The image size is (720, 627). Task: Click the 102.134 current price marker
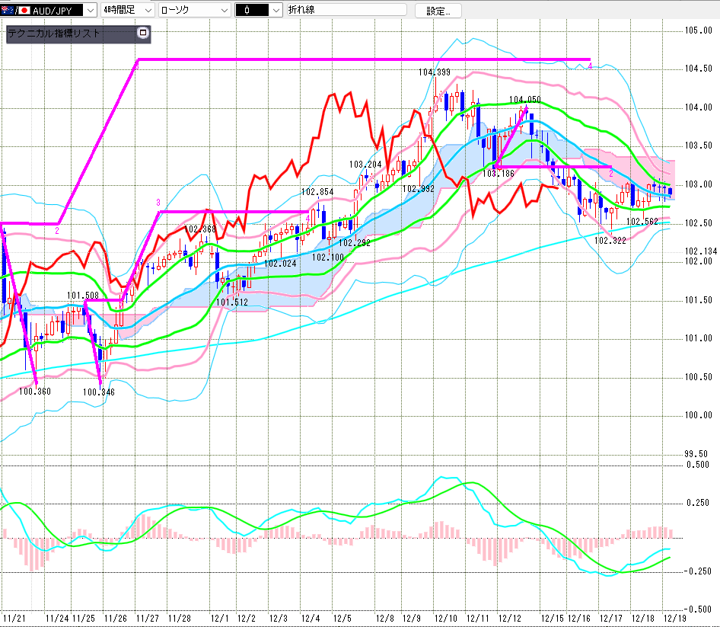(x=700, y=251)
